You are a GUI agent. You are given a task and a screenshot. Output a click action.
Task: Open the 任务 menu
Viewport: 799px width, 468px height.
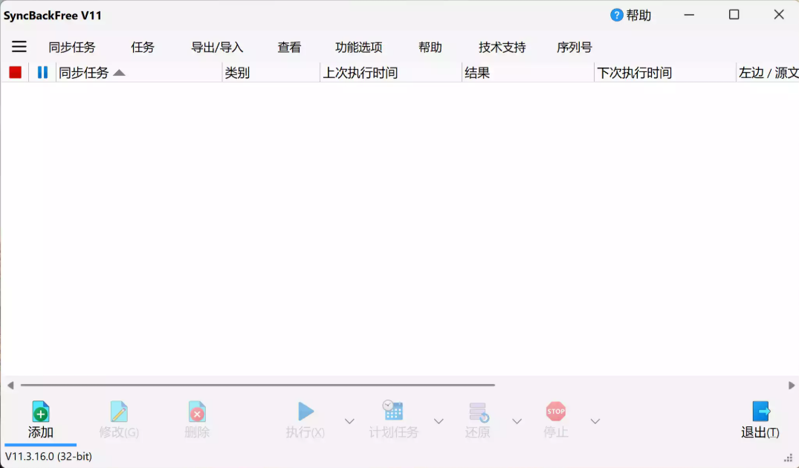point(142,46)
